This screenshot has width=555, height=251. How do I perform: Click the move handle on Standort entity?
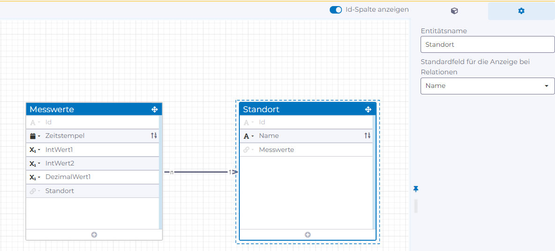[x=368, y=109]
